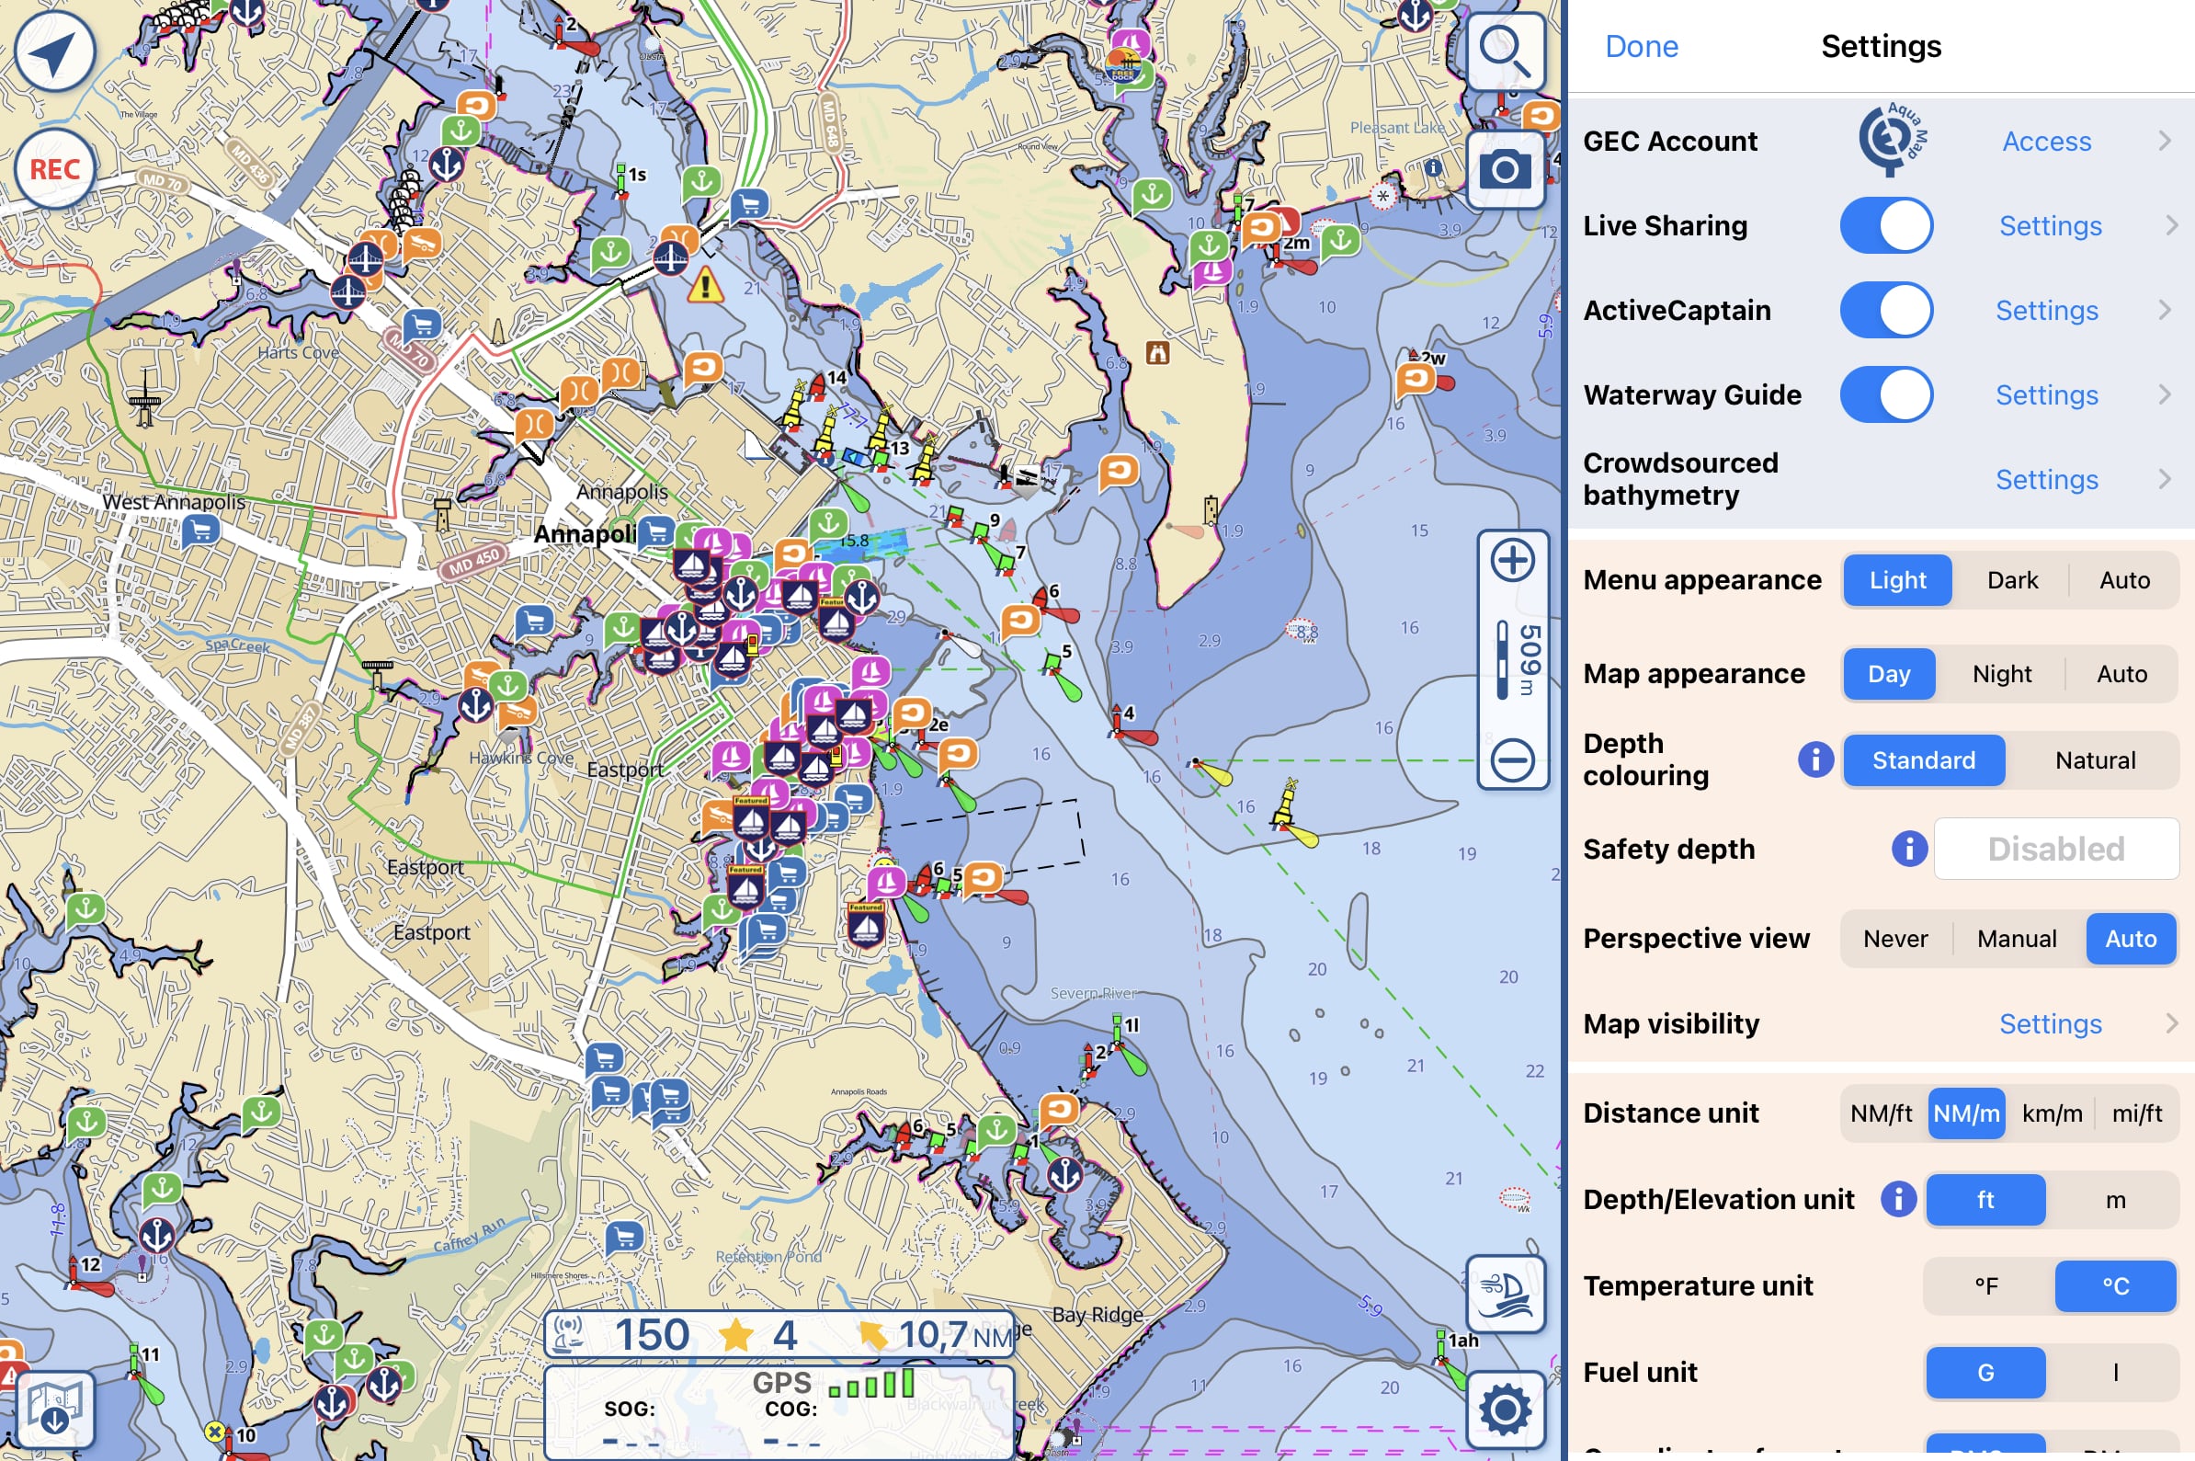Screen dimensions: 2195x1461
Task: Toggle Live Sharing switch off
Action: click(x=1886, y=225)
